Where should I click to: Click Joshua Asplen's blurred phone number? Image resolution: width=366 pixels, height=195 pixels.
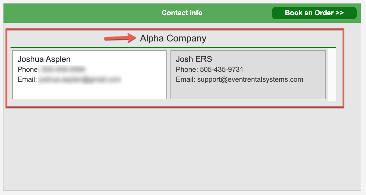coord(62,69)
